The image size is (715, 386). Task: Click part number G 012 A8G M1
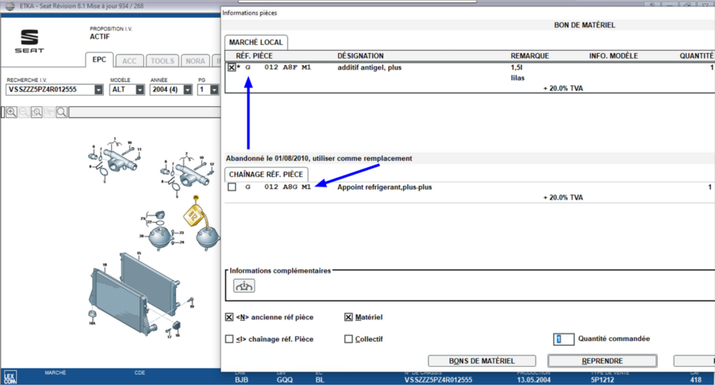[x=278, y=187]
